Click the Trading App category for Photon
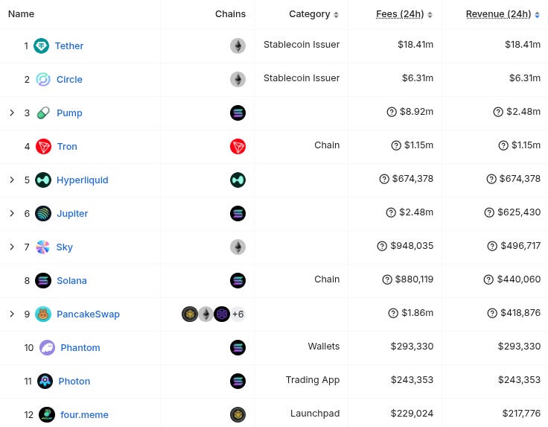This screenshot has width=548, height=427. (x=313, y=380)
